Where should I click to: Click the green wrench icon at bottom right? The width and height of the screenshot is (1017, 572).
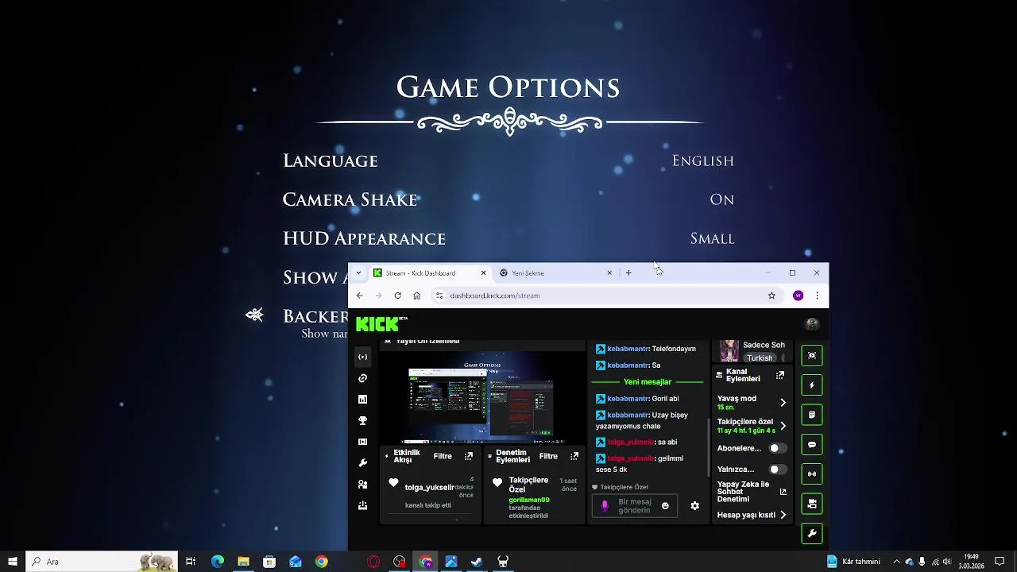point(811,534)
